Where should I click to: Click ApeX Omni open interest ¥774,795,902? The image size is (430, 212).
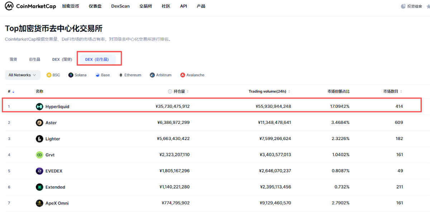pyautogui.click(x=176, y=203)
